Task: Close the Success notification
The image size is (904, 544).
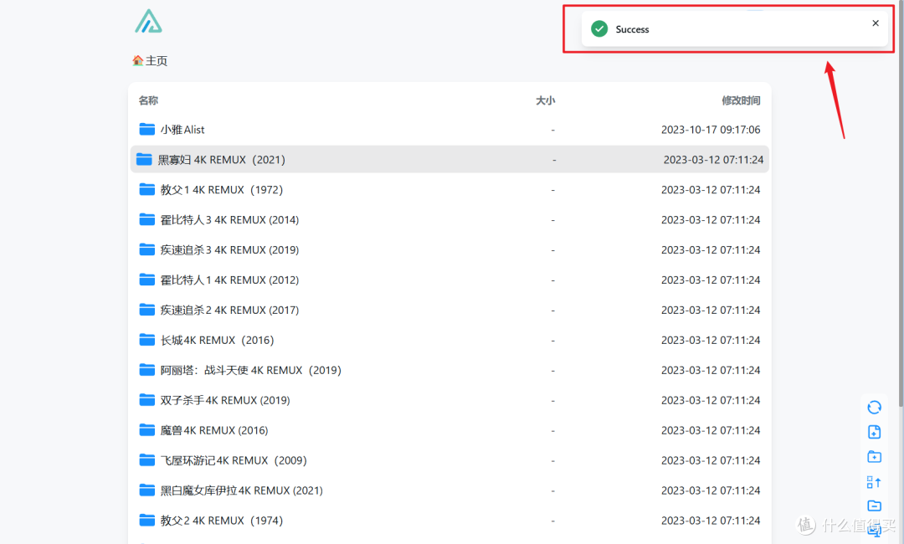Action: coord(876,23)
